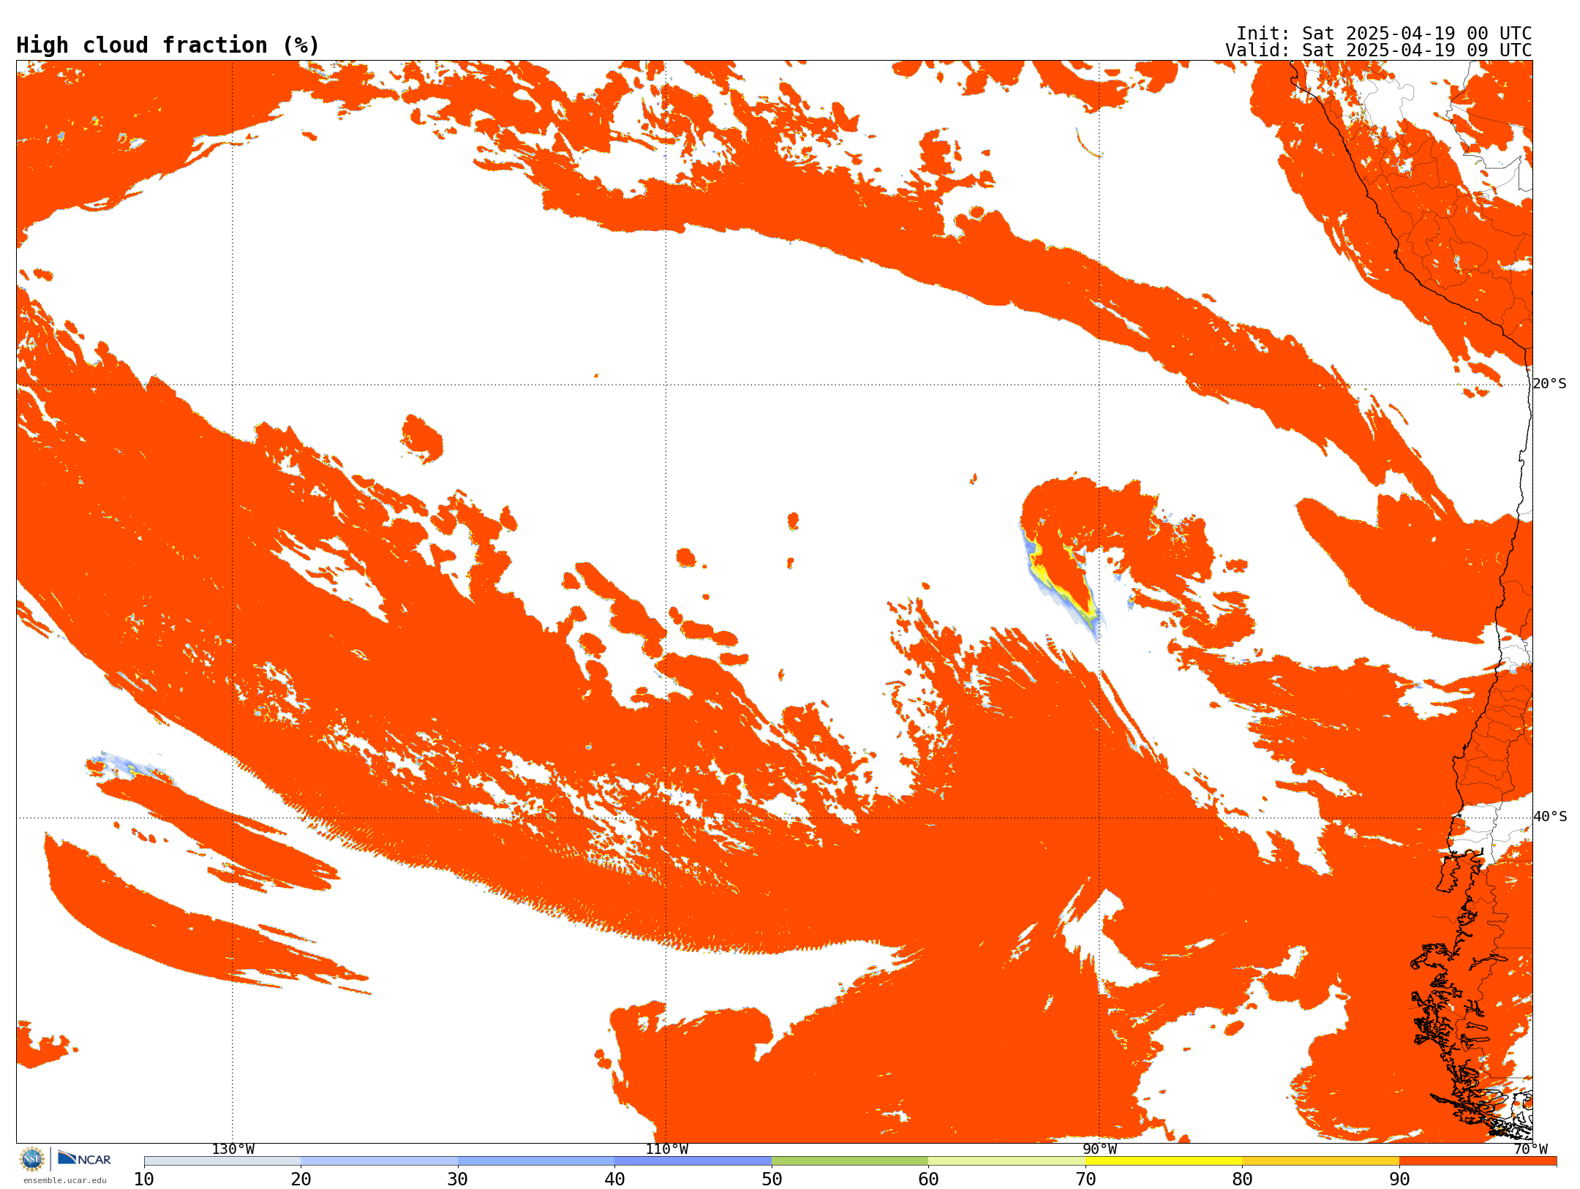
Task: Click the colorbar tick label 70
Action: click(1086, 1179)
